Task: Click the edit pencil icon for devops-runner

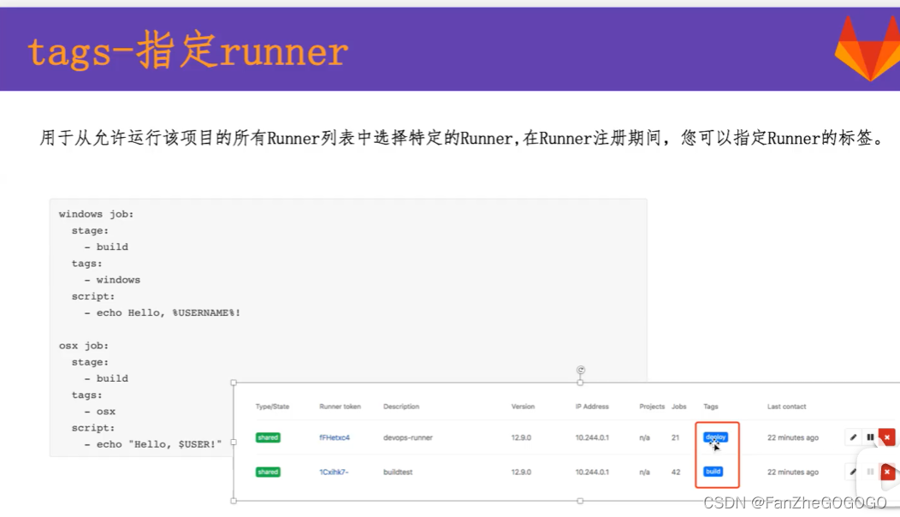Action: point(853,437)
